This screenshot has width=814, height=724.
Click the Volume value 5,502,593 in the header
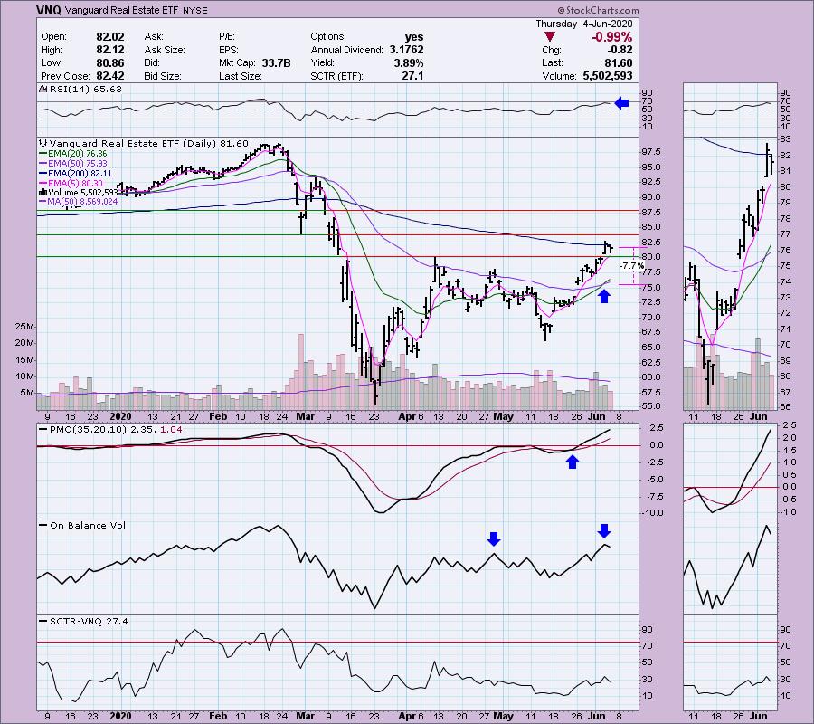[608, 76]
